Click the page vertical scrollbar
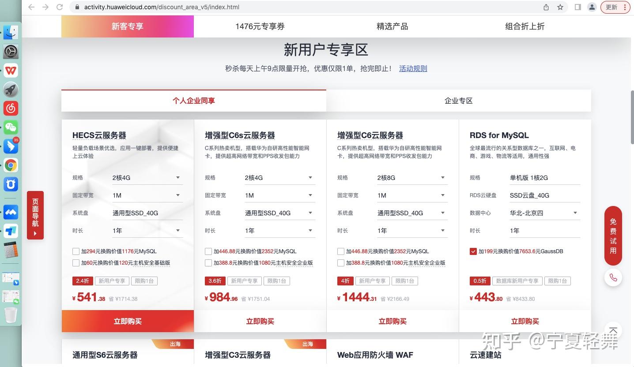This screenshot has height=367, width=634. 632,117
